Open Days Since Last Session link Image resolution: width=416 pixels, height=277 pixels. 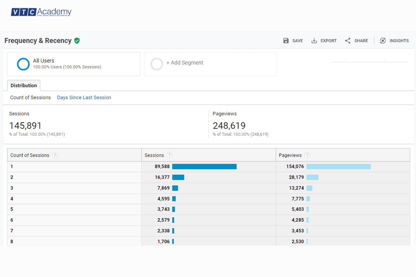click(x=84, y=98)
